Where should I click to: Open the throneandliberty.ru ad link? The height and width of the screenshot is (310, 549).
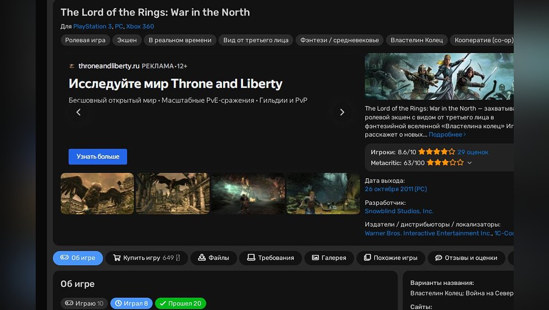[x=109, y=66]
